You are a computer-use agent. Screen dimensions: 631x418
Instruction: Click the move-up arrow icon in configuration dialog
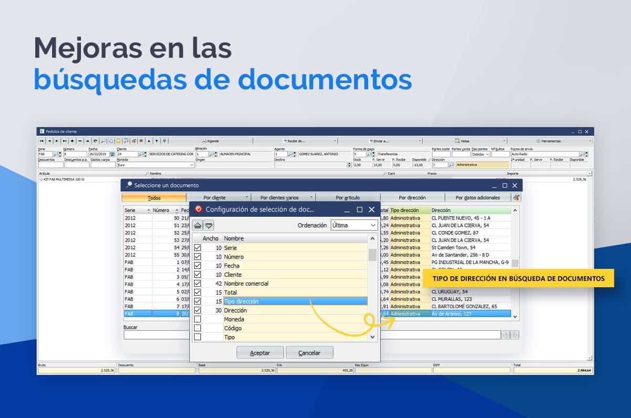pyautogui.click(x=198, y=225)
